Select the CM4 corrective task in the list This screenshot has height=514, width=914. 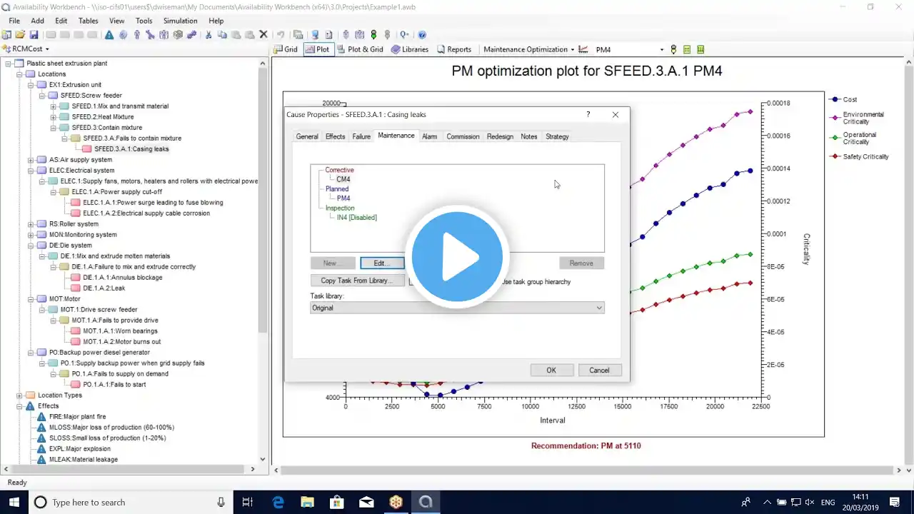343,179
